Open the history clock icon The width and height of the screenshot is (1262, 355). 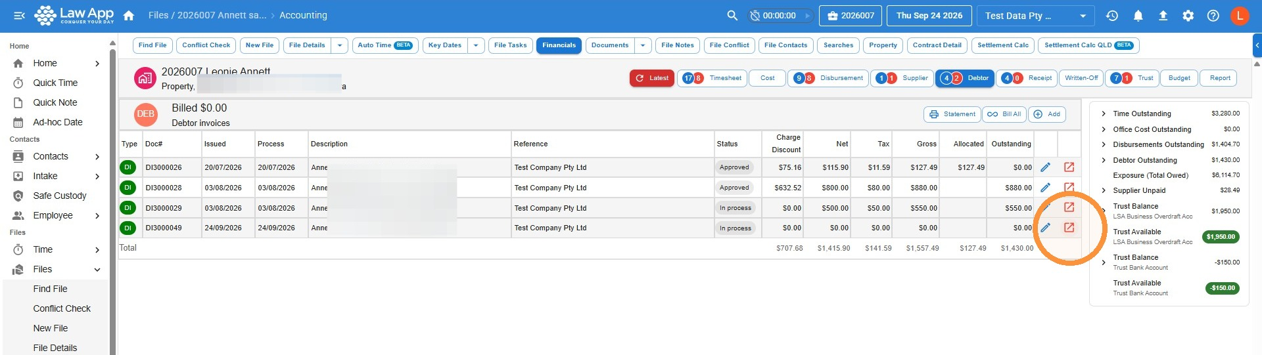click(1112, 15)
